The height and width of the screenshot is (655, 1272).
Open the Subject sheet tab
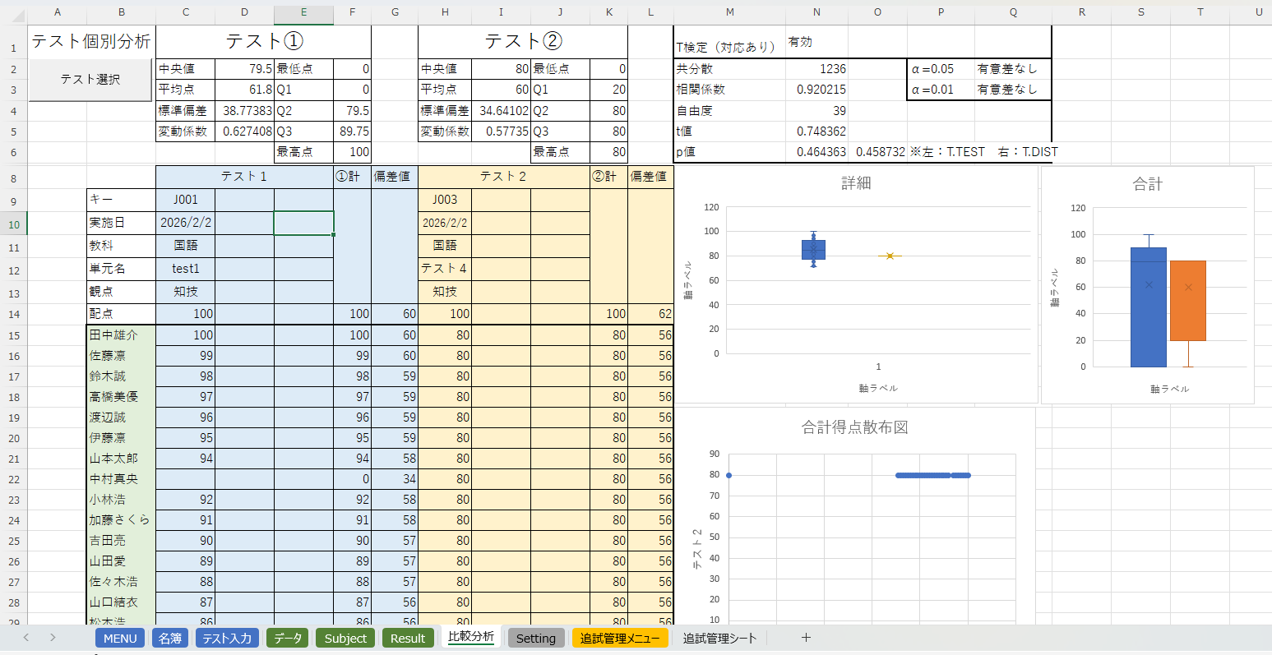pos(345,638)
